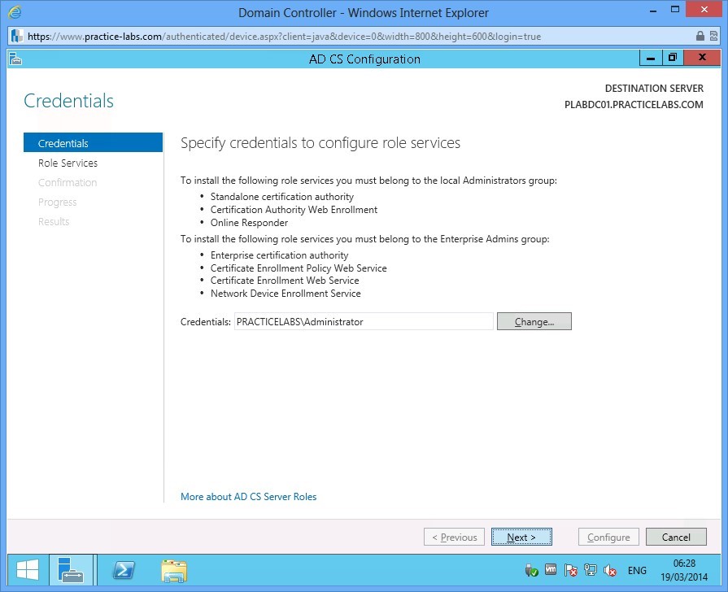Open File Explorer from the taskbar
The image size is (728, 592).
tap(174, 570)
